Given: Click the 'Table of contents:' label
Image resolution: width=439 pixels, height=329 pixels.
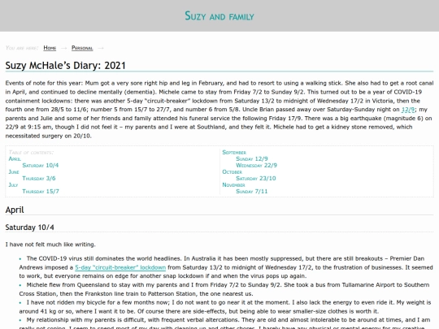Looking at the screenshot, I should [x=31, y=153].
